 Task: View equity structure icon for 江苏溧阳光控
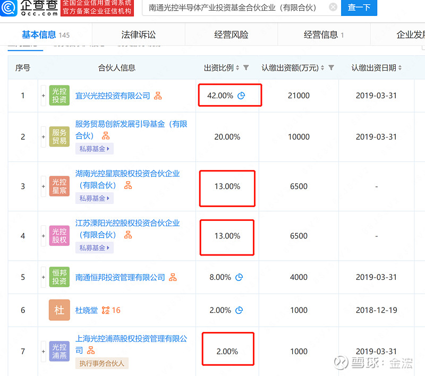click(x=128, y=235)
